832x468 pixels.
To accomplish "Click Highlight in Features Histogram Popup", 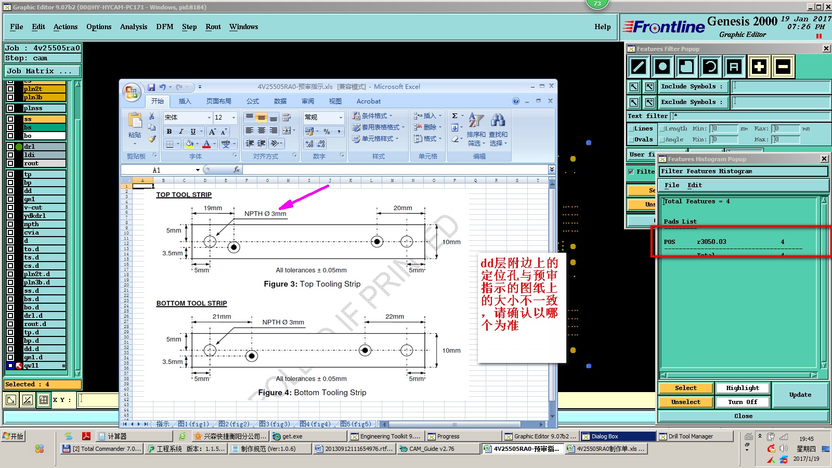I will pyautogui.click(x=743, y=388).
